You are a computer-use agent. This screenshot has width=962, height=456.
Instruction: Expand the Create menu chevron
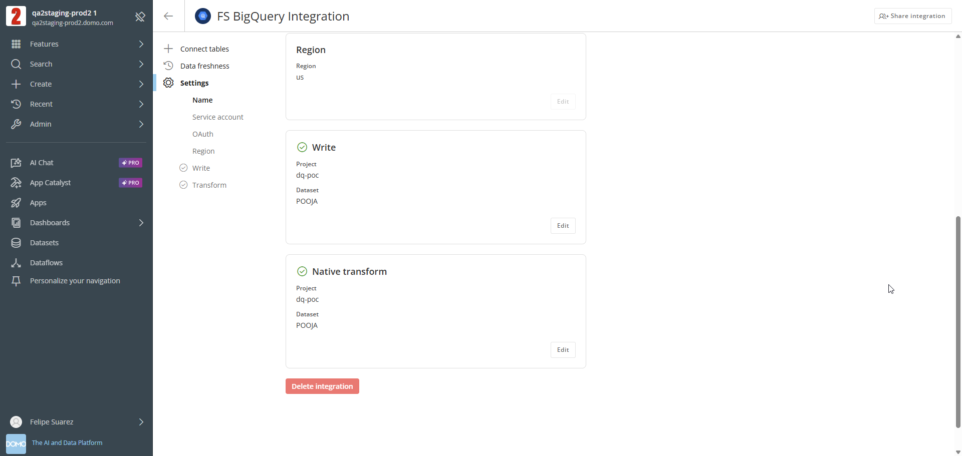pyautogui.click(x=141, y=84)
